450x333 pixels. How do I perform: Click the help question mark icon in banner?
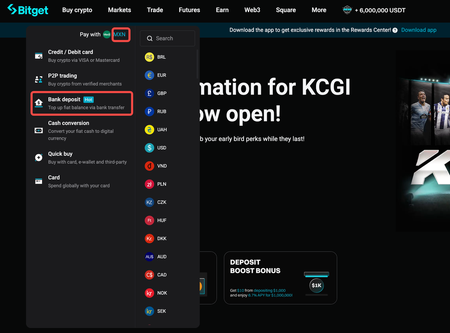[395, 30]
